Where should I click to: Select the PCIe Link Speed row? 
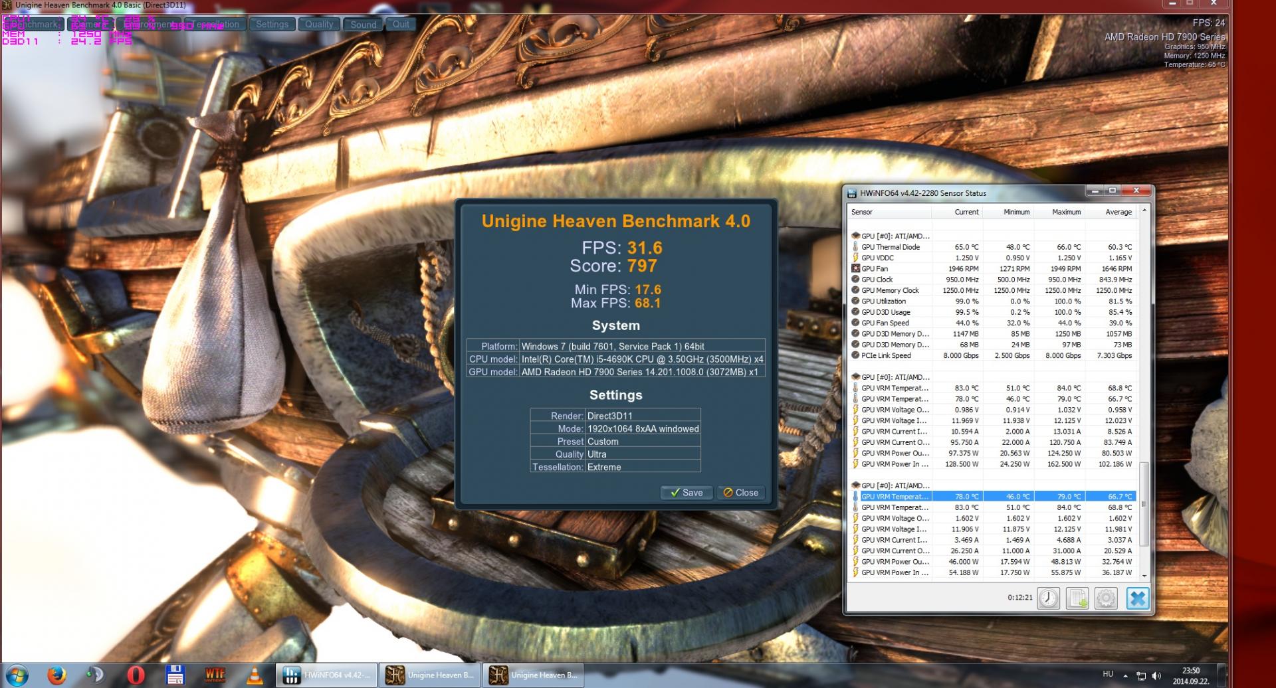(x=993, y=355)
